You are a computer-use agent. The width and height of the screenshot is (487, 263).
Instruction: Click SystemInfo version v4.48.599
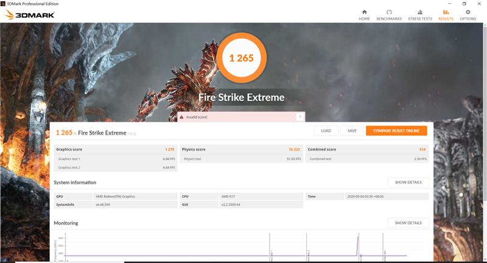pos(103,205)
